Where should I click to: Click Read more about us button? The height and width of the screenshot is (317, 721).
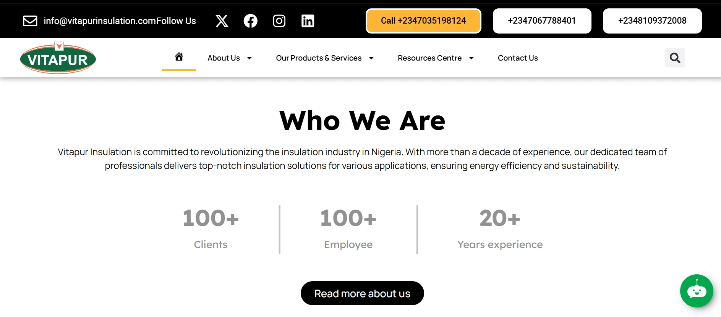(x=362, y=293)
